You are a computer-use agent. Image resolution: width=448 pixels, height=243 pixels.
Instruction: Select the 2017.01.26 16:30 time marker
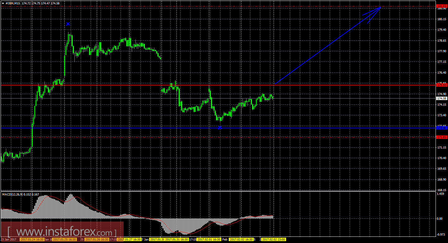pyautogui.click(x=97, y=240)
